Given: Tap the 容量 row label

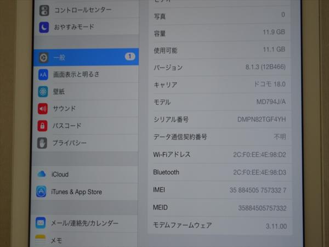Looking at the screenshot, I should pos(160,33).
